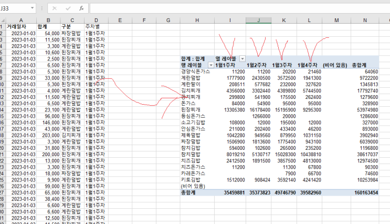Select column H header
The image size is (390, 224).
pyautogui.click(x=197, y=20)
